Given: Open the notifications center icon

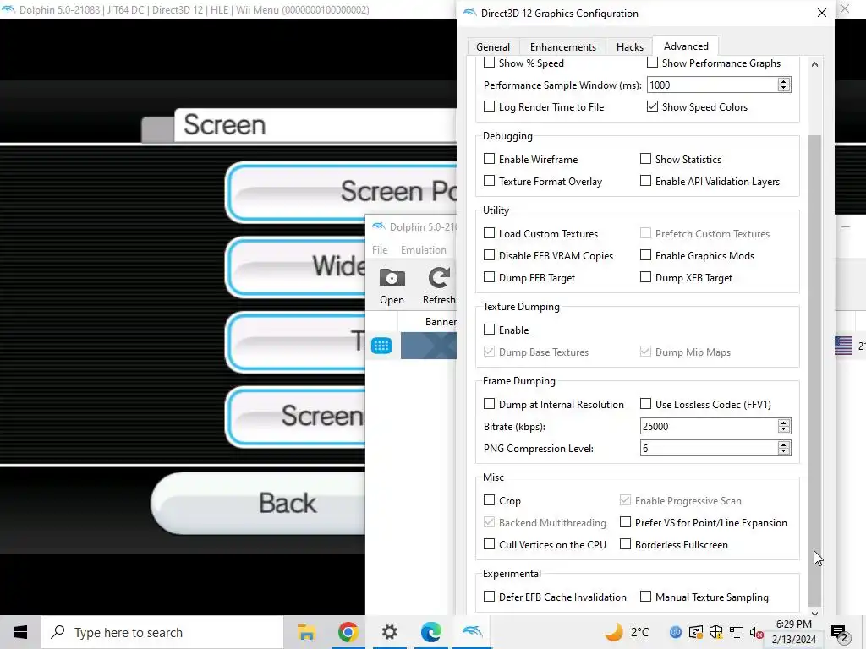Looking at the screenshot, I should [840, 633].
